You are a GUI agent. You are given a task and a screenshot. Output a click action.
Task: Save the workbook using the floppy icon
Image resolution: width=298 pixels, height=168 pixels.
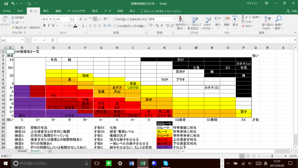click(x=6, y=3)
